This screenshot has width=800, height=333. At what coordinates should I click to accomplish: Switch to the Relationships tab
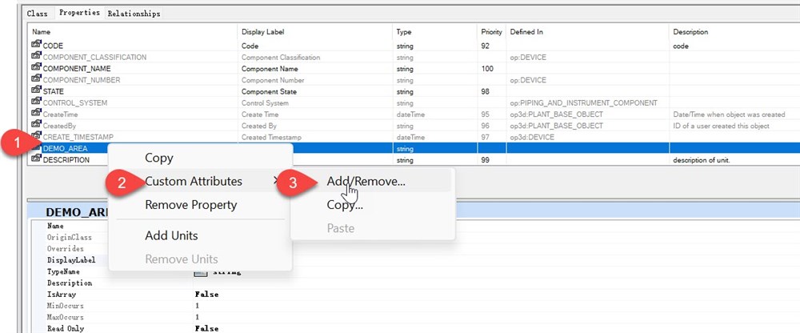pos(134,14)
